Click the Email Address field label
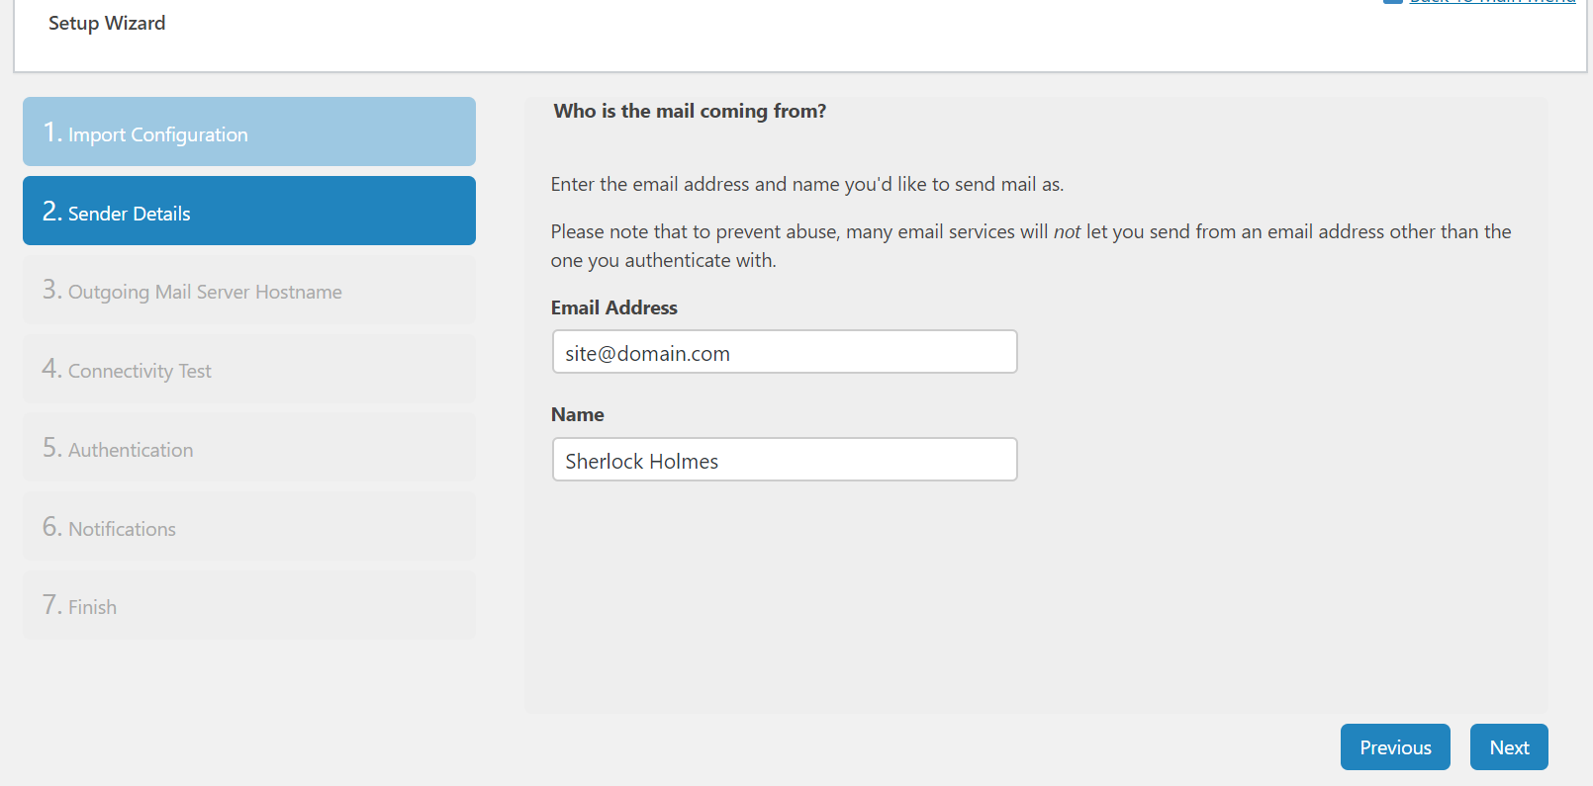 613,307
